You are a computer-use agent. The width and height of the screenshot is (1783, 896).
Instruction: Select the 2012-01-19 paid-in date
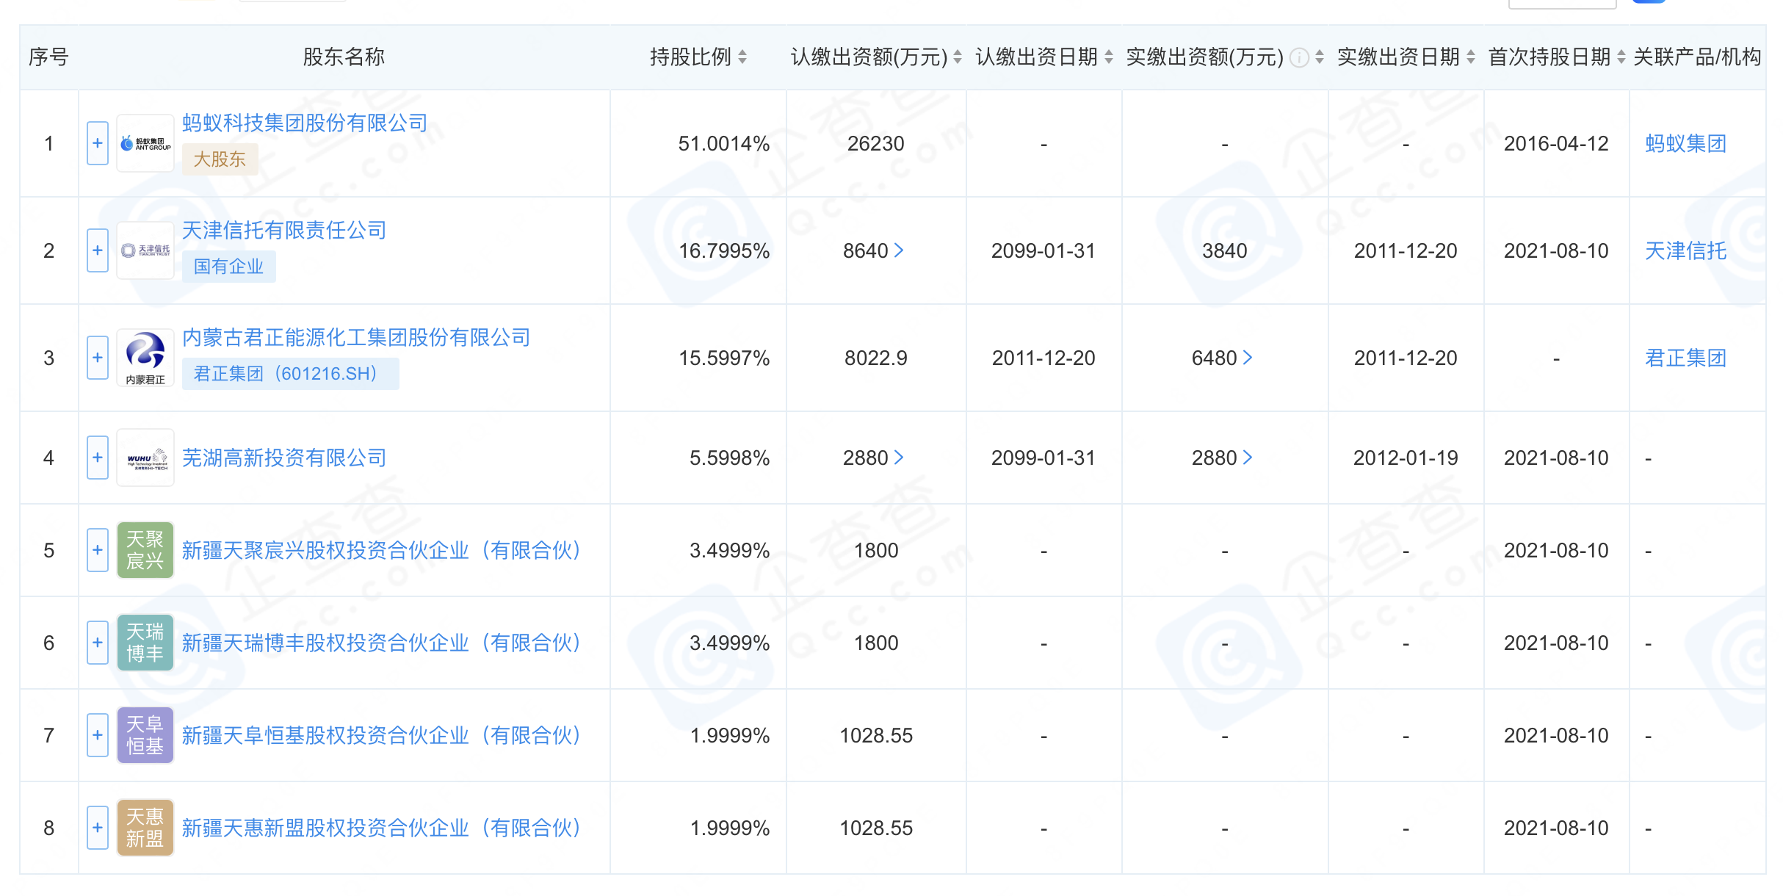pyautogui.click(x=1406, y=458)
